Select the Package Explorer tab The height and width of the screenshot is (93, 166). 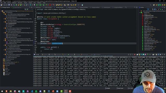click(x=6, y=7)
